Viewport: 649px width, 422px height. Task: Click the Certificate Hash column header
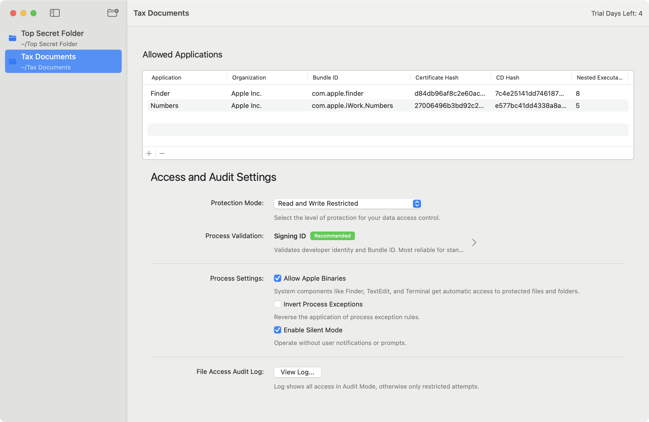click(437, 78)
